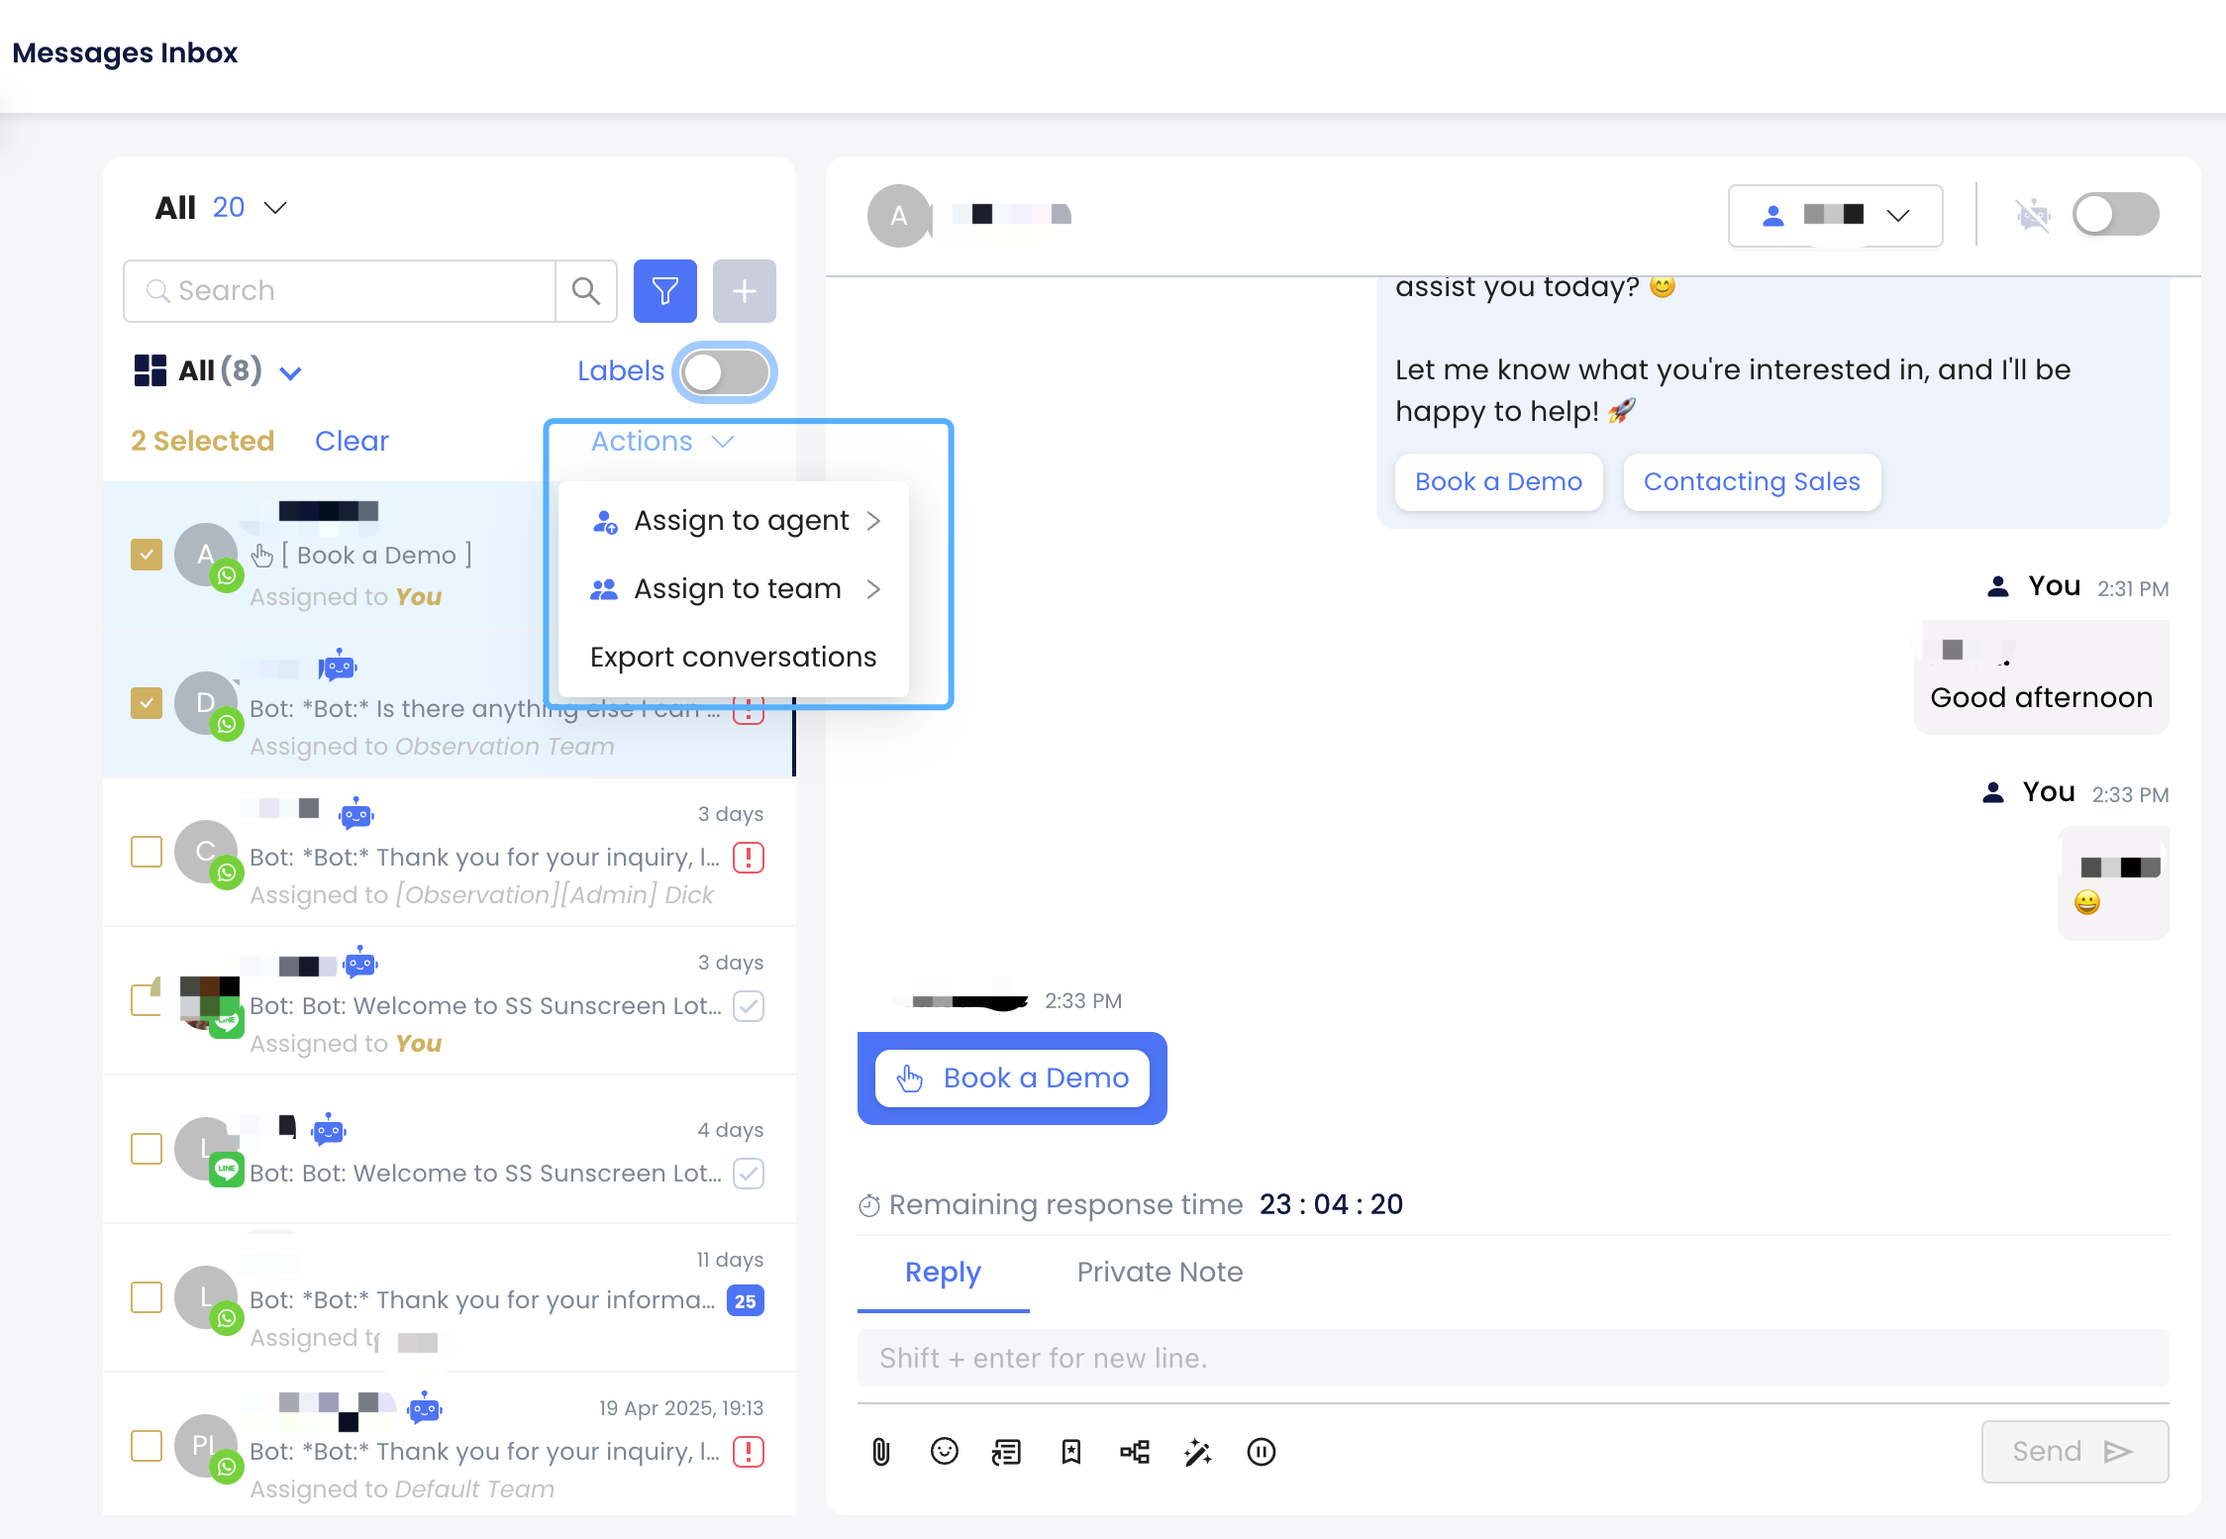Click the pause circle icon
Viewport: 2226px width, 1539px height.
click(1261, 1452)
